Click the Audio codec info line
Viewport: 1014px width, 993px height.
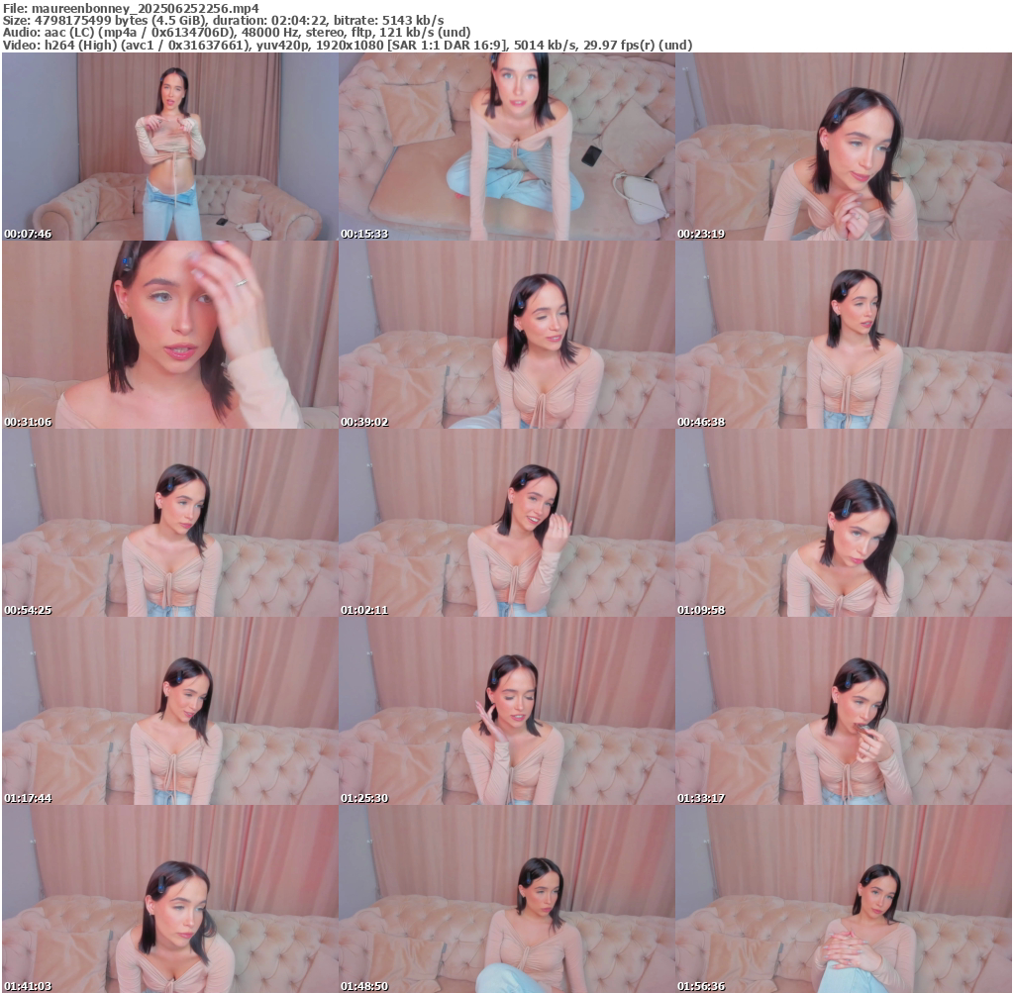(x=237, y=32)
